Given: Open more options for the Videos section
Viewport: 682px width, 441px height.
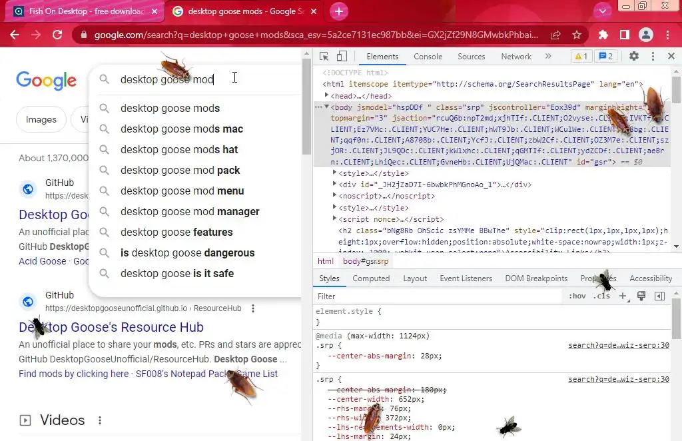Looking at the screenshot, I should [100, 420].
